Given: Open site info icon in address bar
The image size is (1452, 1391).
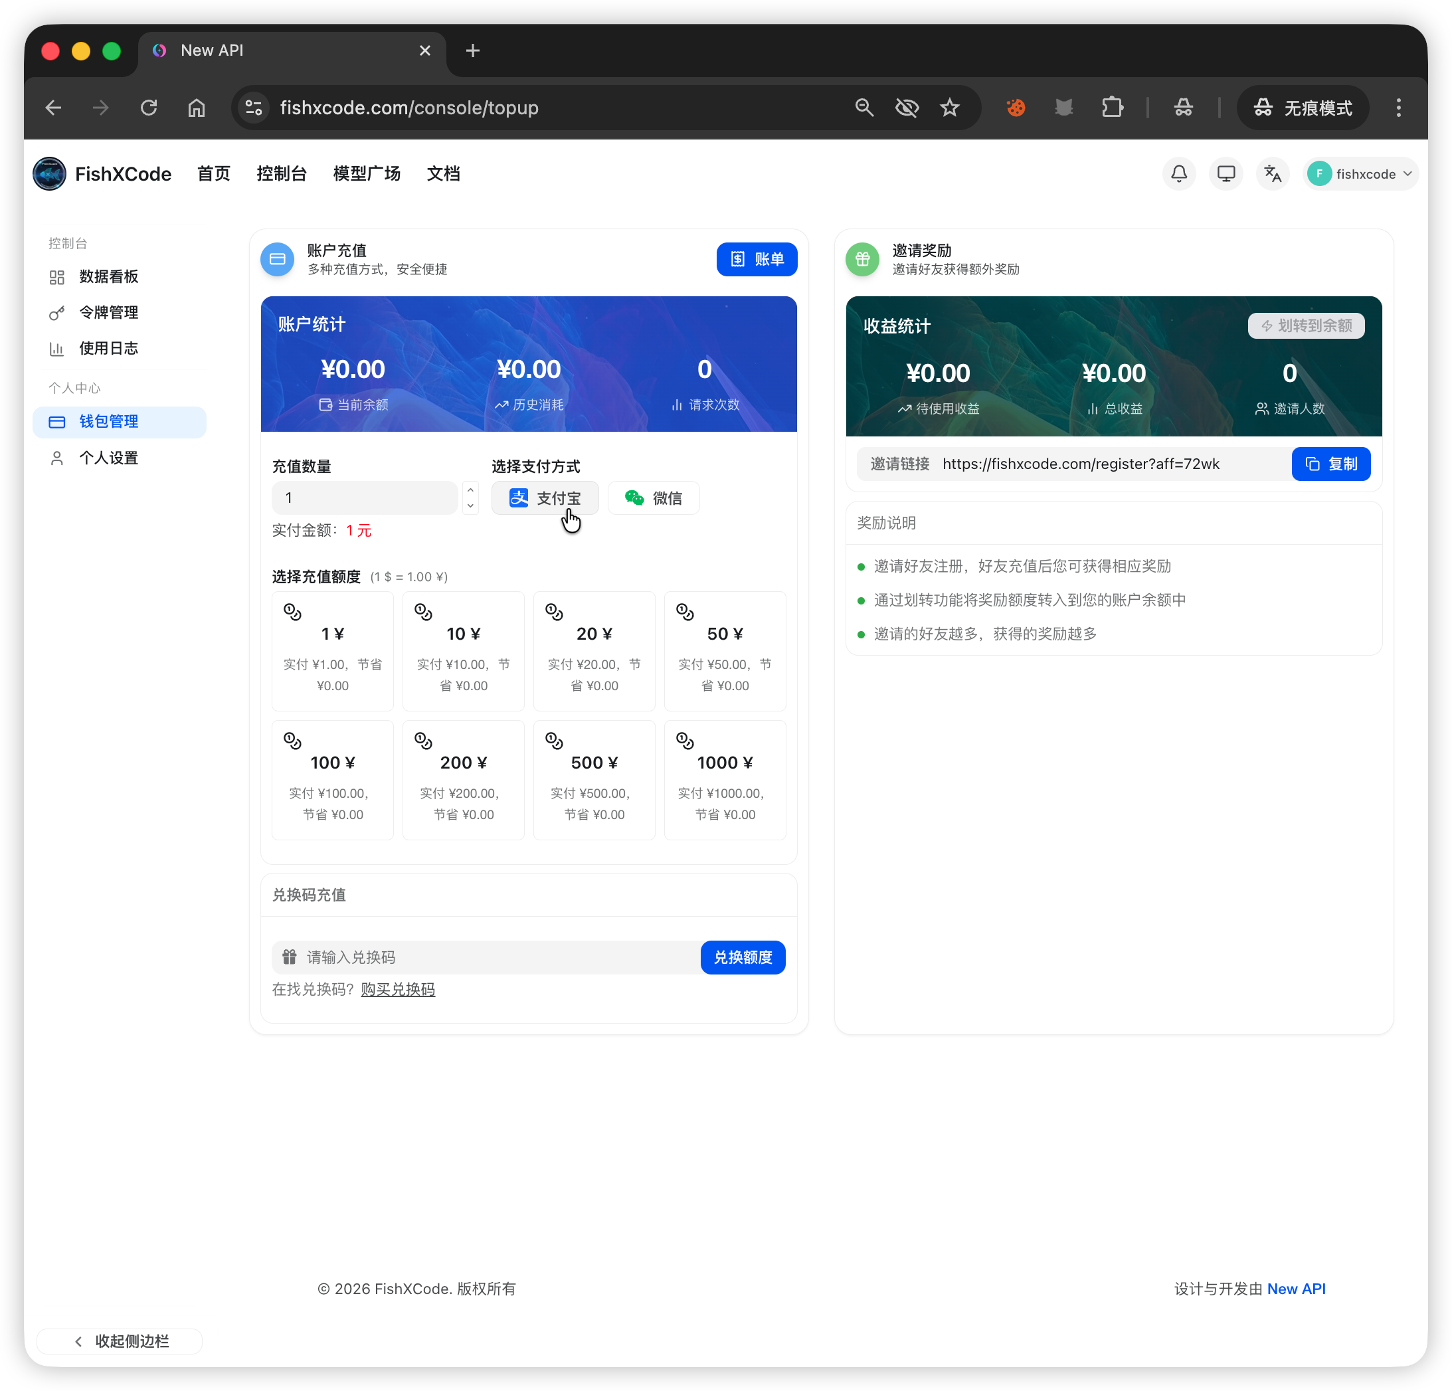Looking at the screenshot, I should pos(254,108).
